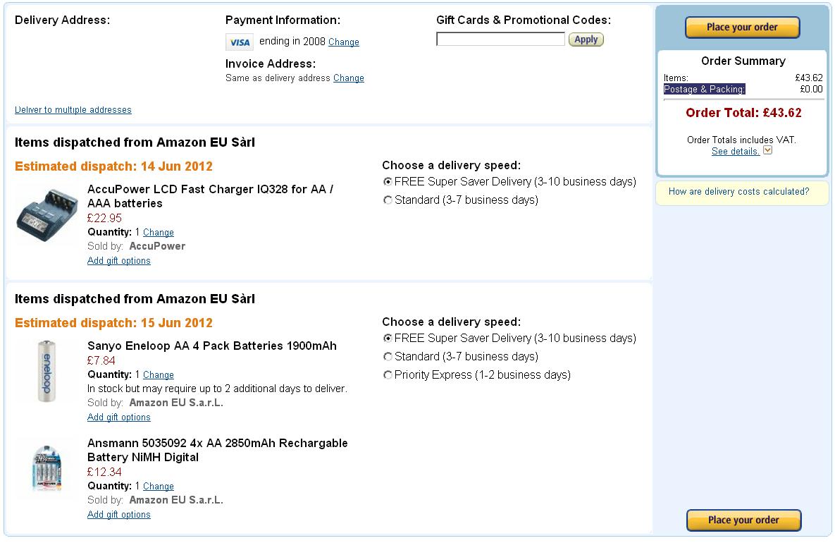Select FREE Super Saver Delivery for the charger
835x543 pixels.
click(388, 182)
